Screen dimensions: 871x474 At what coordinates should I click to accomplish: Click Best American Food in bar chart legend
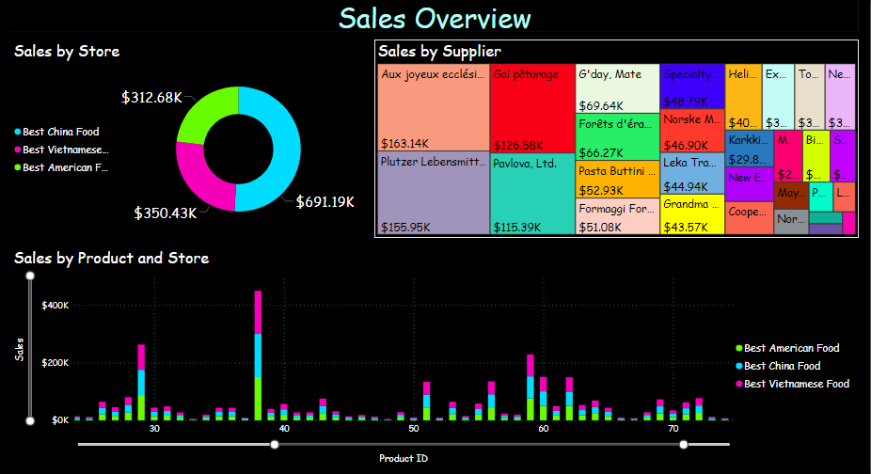point(791,348)
